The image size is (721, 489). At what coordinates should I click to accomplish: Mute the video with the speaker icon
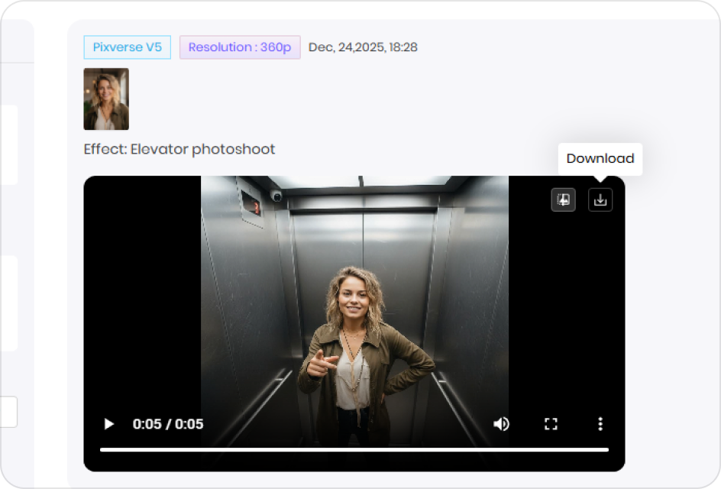pos(501,424)
